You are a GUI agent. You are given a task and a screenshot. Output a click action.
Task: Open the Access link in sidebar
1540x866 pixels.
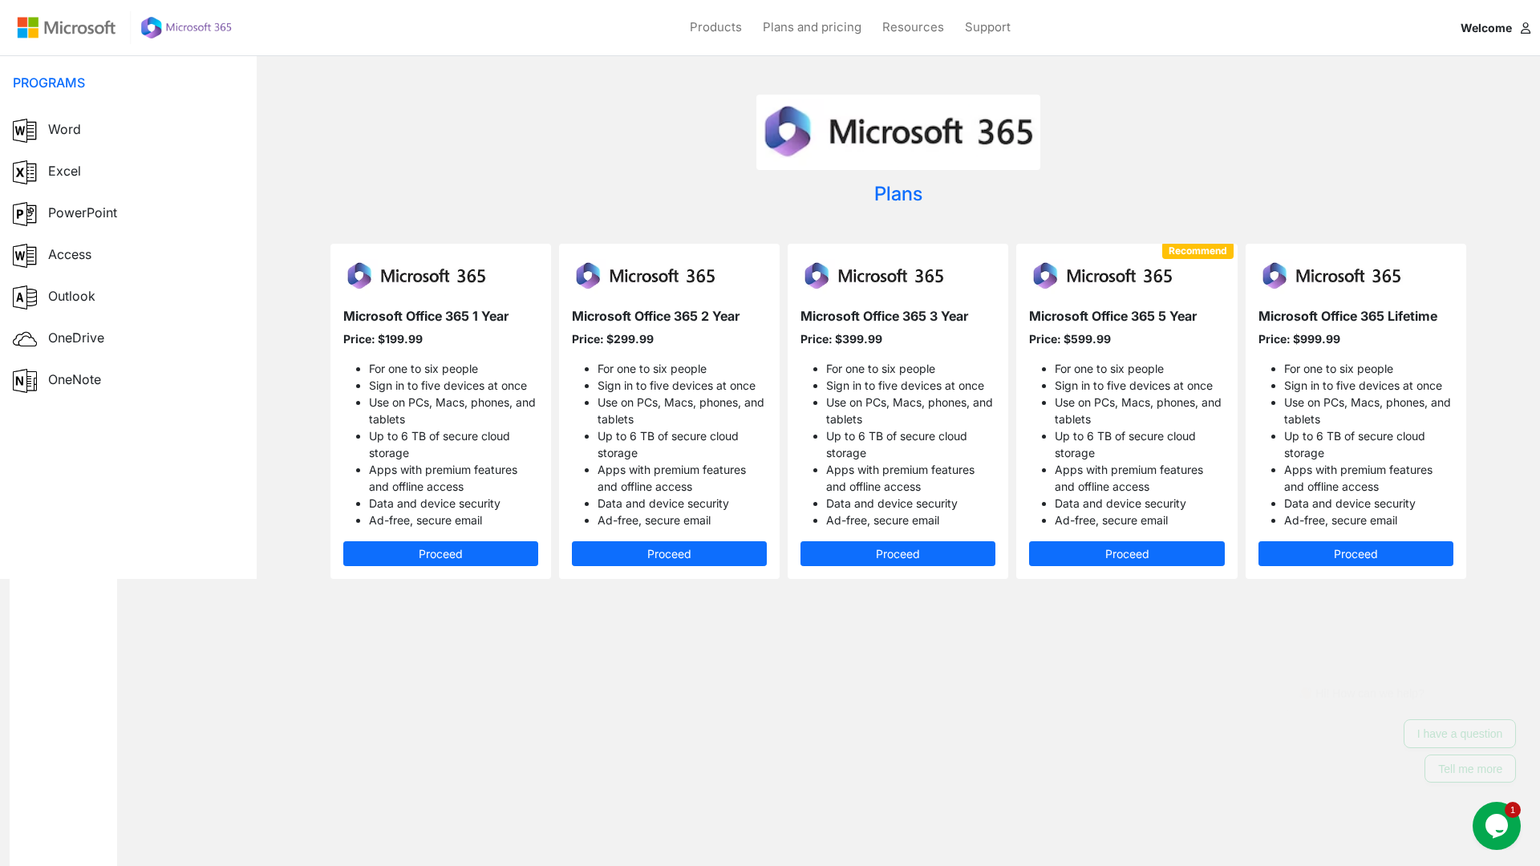pos(70,255)
